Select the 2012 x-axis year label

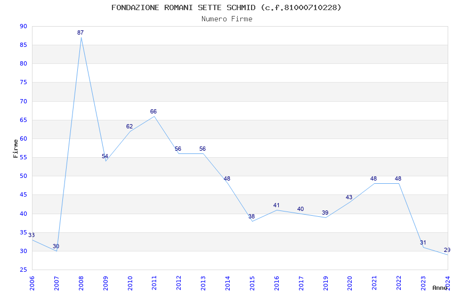179,283
